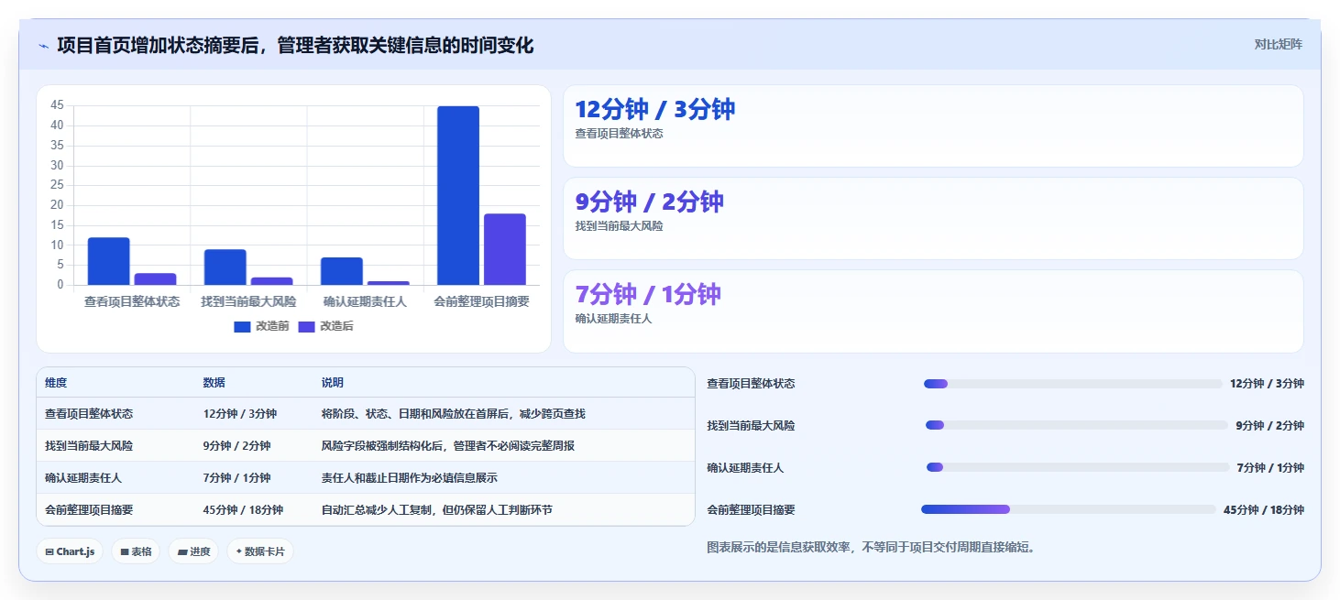Click the x-axis label 会前整理项目摘要
This screenshot has height=600, width=1340.
(x=481, y=301)
